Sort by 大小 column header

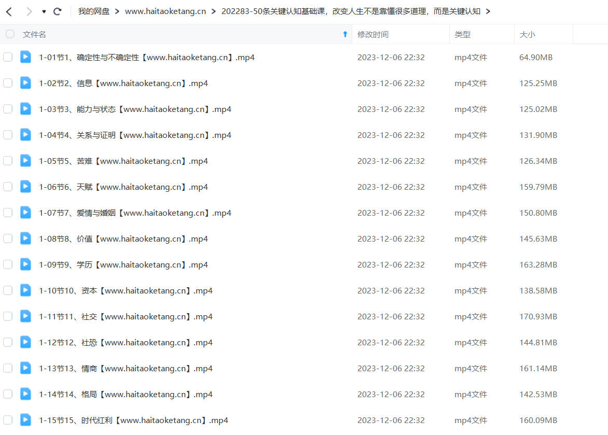tap(527, 35)
